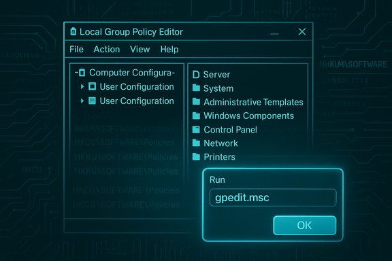Click the Local Group Policy Editor title icon
392x261 pixels.
[x=73, y=31]
